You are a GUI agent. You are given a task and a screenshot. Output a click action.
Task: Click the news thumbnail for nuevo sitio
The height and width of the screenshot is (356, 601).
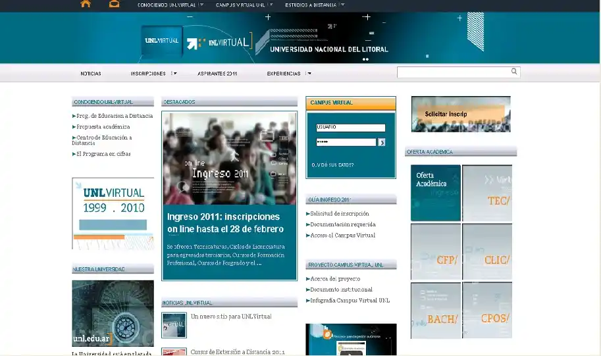(174, 325)
